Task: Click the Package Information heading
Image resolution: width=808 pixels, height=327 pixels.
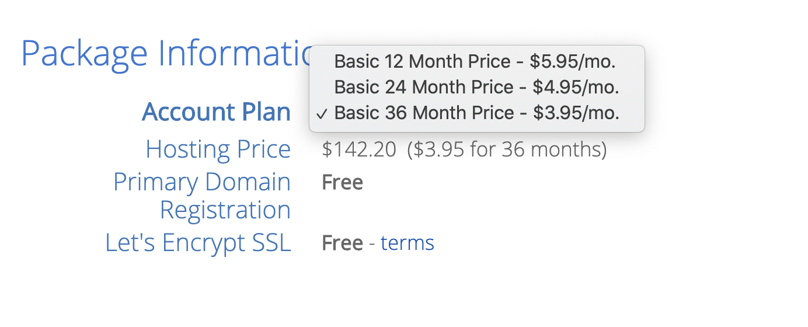Action: [x=166, y=54]
